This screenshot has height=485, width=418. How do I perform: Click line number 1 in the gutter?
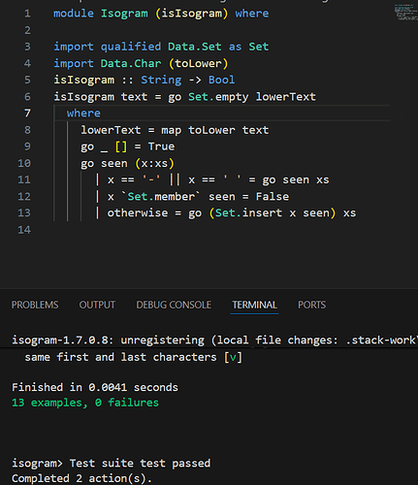[x=27, y=14]
